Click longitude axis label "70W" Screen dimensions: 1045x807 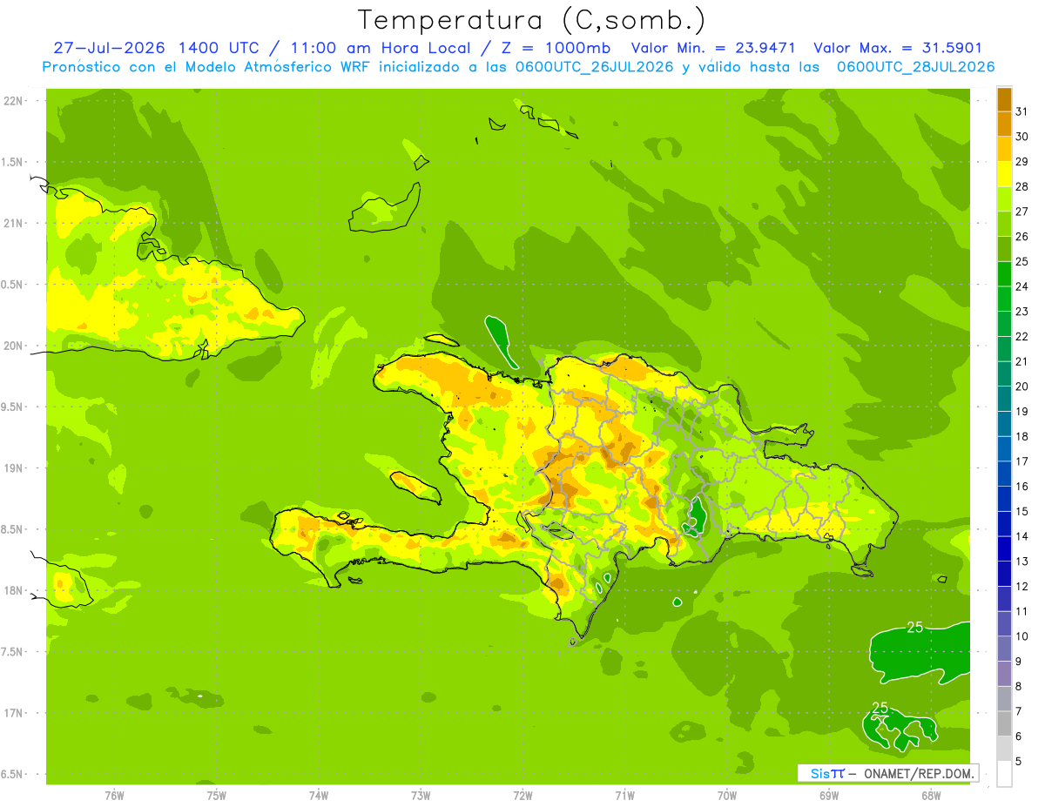726,795
